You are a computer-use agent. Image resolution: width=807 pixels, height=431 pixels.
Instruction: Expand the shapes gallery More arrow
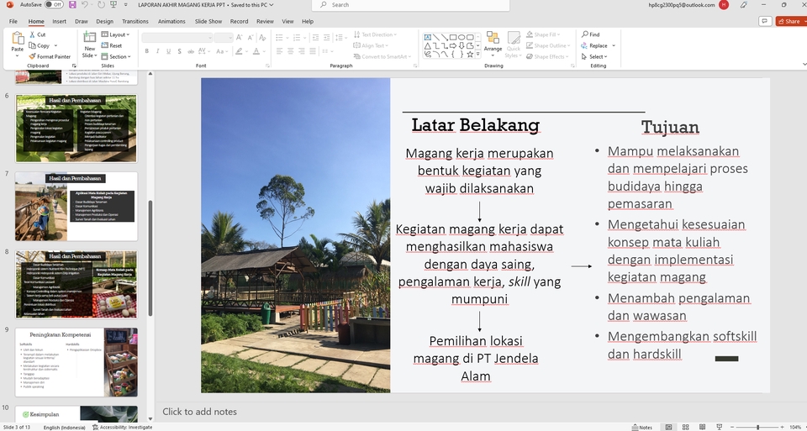click(x=478, y=55)
